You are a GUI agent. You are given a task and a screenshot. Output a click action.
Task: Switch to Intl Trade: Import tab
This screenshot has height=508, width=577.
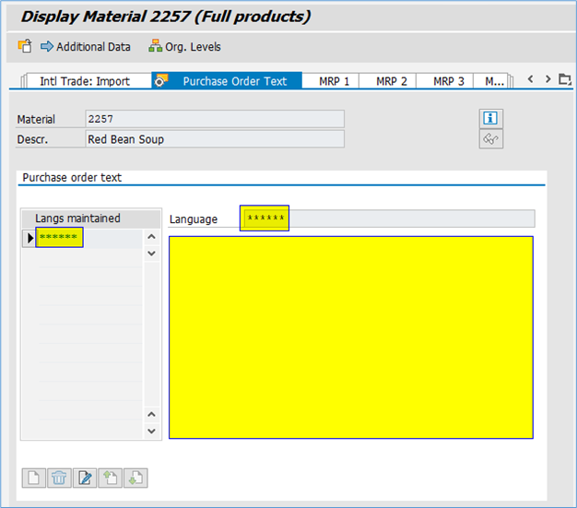click(x=85, y=81)
